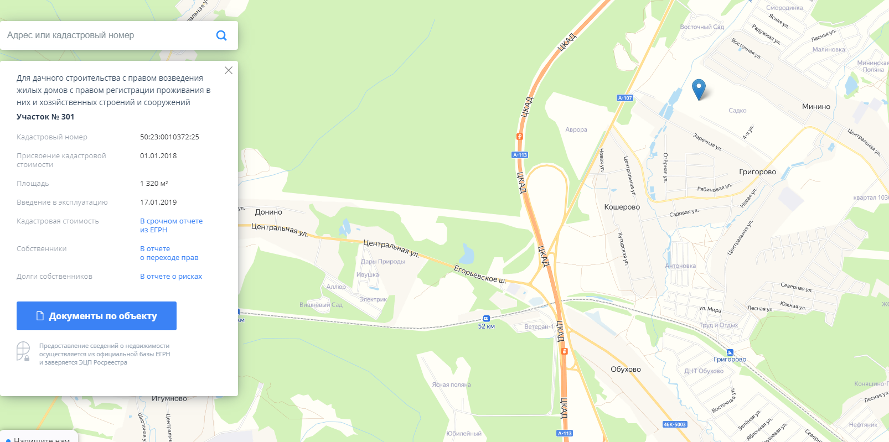Click the 52 км railway station icon
889x442 pixels.
point(486,318)
